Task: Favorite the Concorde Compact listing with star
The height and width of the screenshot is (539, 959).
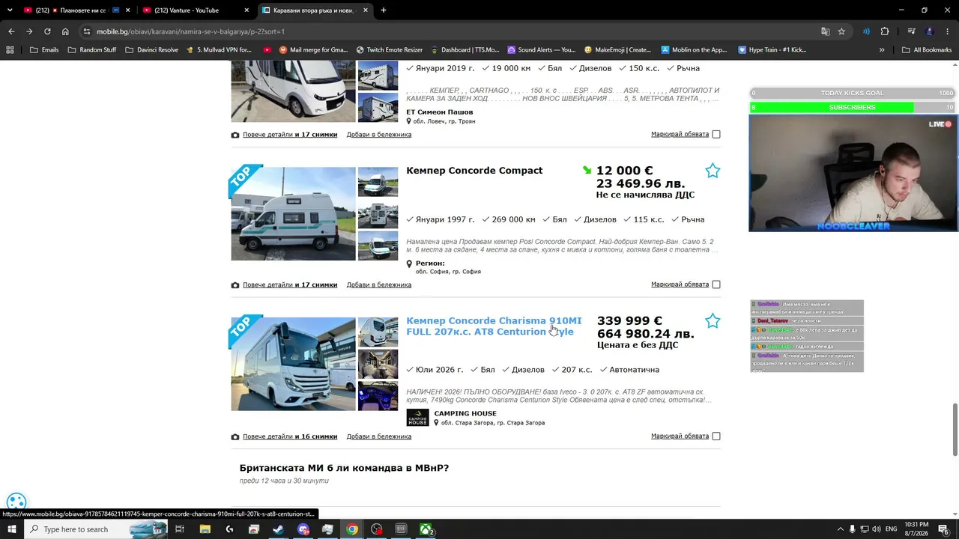Action: click(713, 171)
